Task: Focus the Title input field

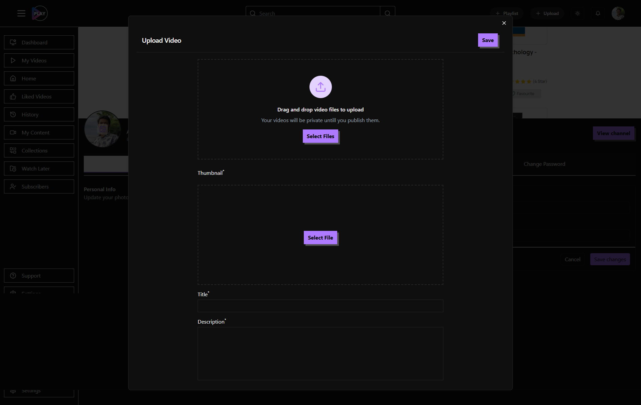Action: click(320, 306)
